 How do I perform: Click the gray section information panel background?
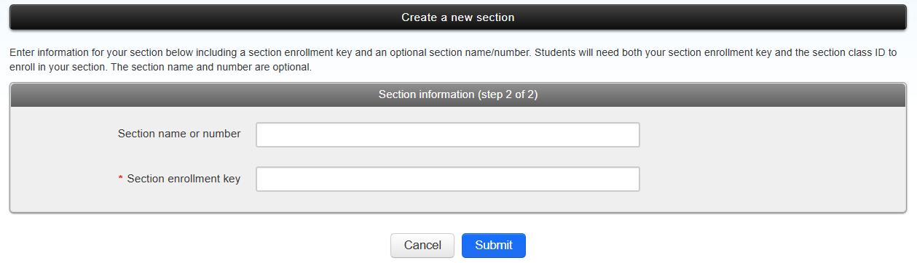tap(772, 158)
